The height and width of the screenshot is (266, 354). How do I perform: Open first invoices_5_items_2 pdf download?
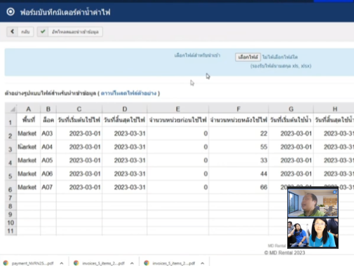(103, 263)
